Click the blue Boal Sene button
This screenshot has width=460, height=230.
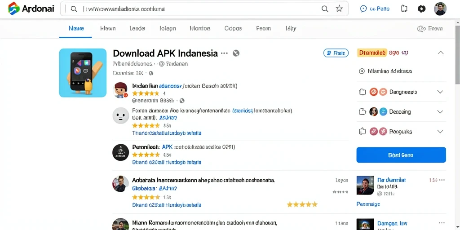pos(401,155)
